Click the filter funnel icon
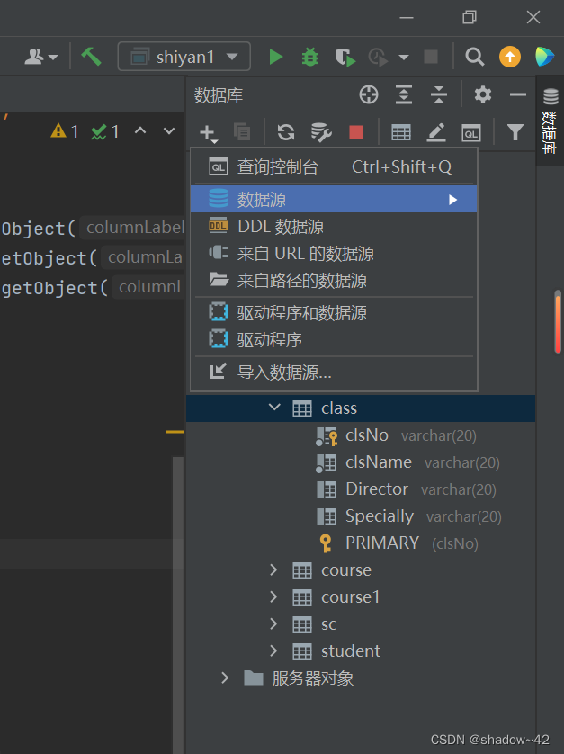The width and height of the screenshot is (564, 754). click(x=515, y=132)
